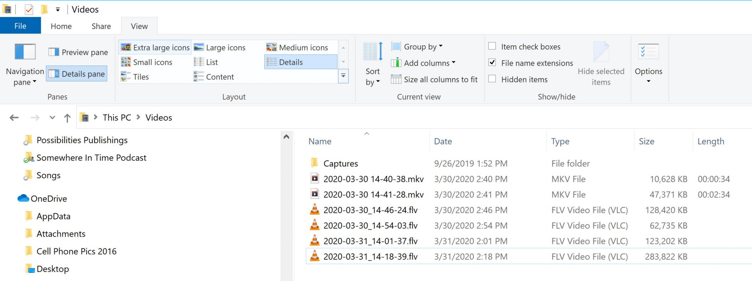
Task: Click the back navigation arrow
Action: tap(14, 118)
